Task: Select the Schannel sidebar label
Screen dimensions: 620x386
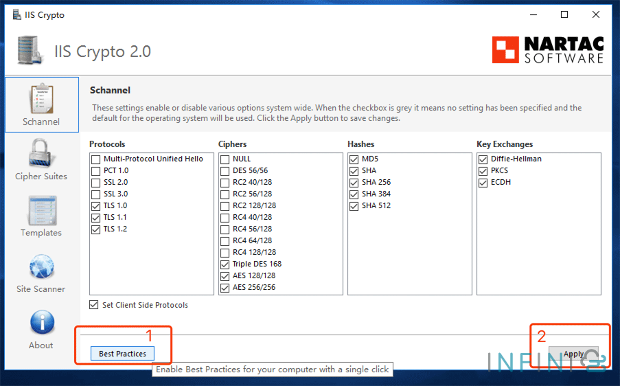Action: click(41, 122)
